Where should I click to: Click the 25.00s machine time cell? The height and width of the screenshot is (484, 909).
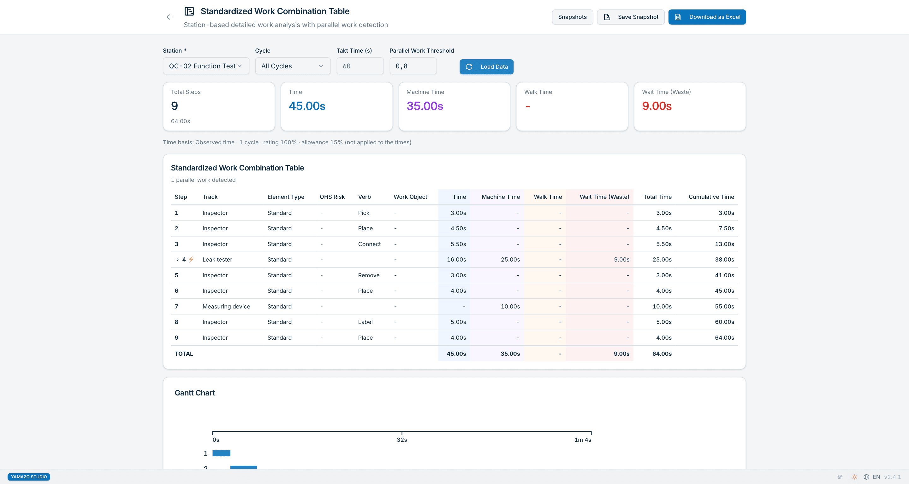tap(510, 260)
